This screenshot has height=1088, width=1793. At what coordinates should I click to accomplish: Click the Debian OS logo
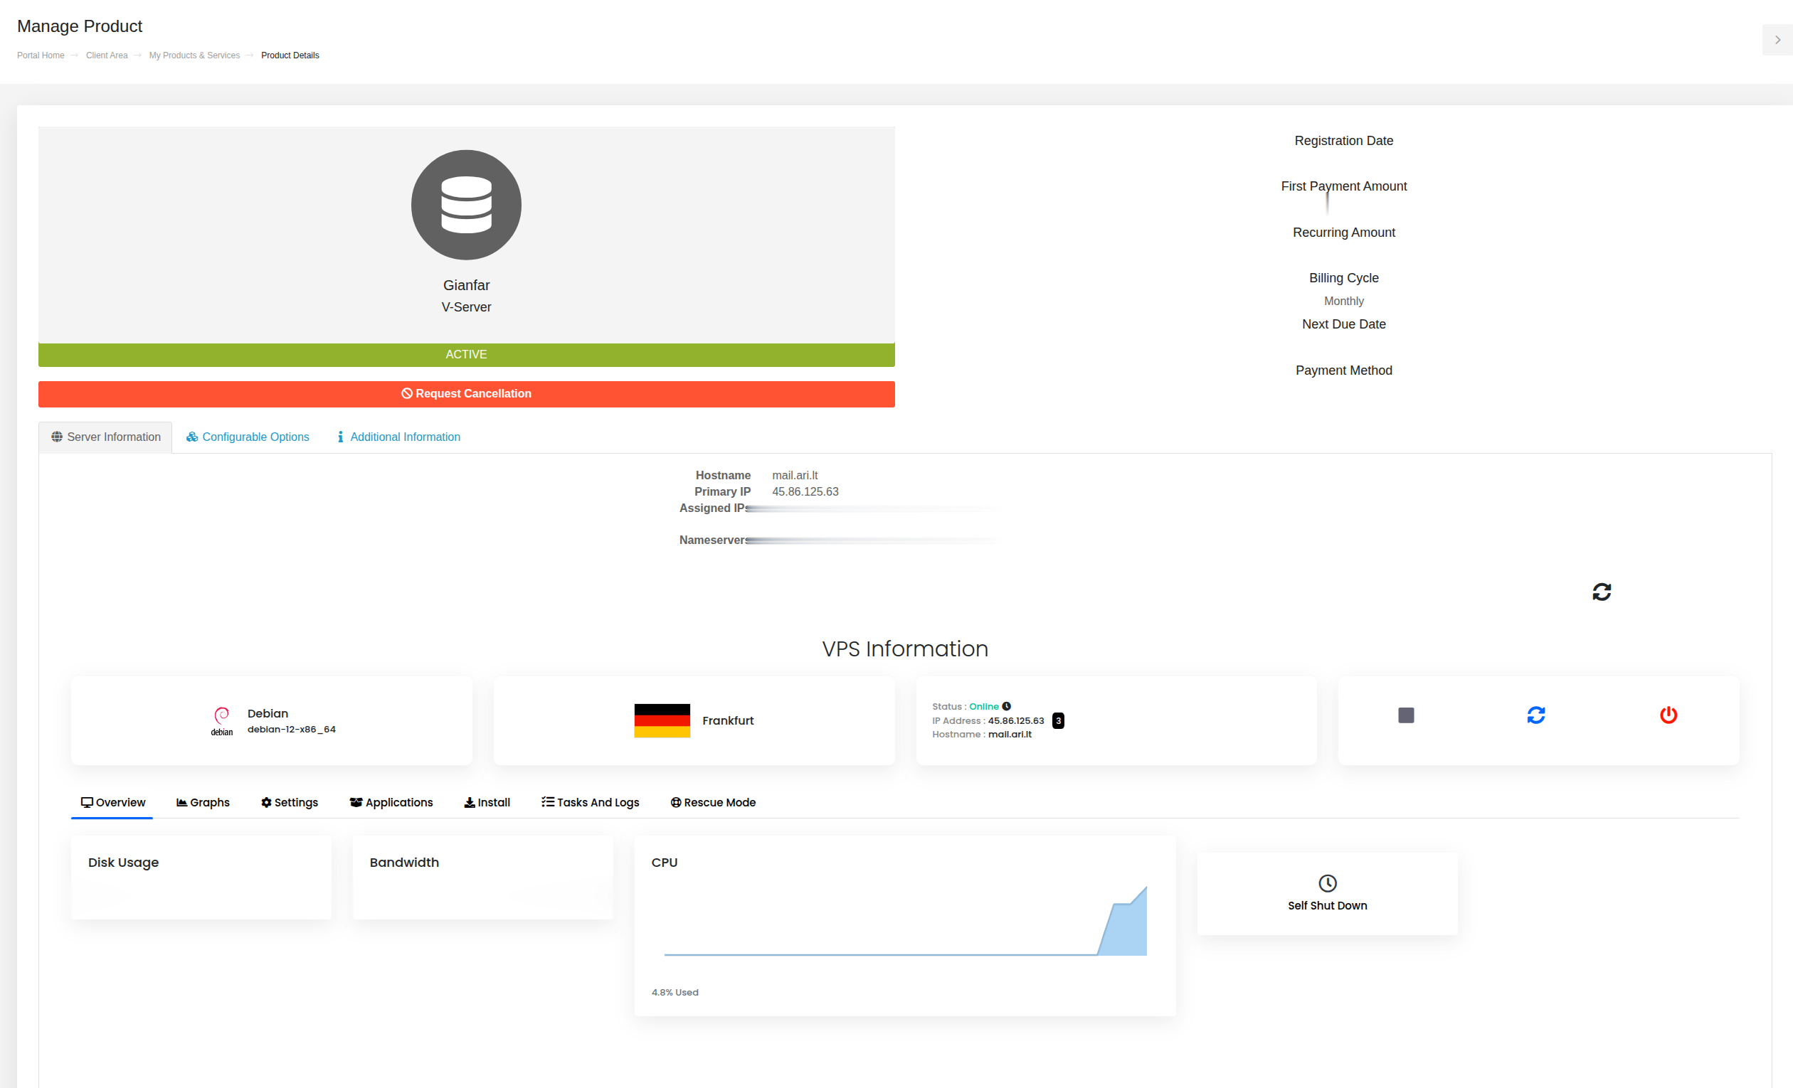[x=222, y=721]
